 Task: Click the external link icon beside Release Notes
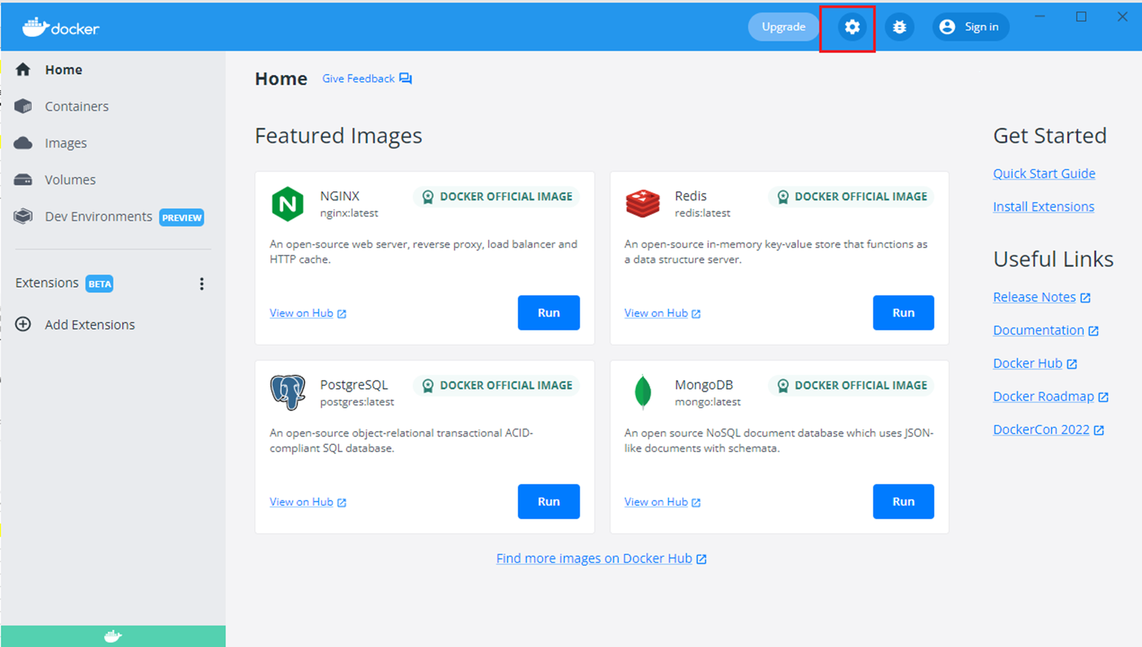click(1085, 298)
